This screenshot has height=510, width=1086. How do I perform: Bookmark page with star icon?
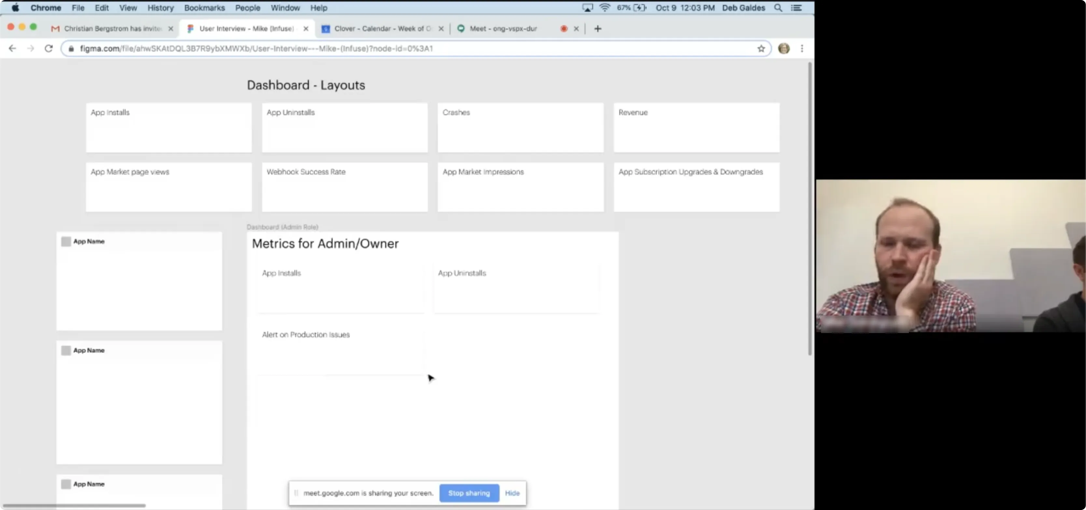[x=761, y=48]
